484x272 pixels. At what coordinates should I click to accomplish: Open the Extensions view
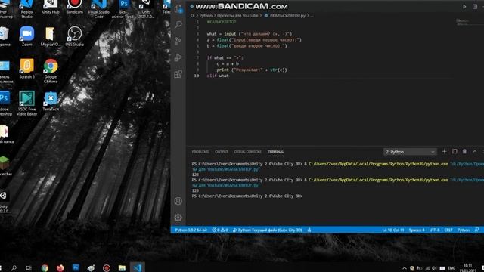[x=178, y=74]
